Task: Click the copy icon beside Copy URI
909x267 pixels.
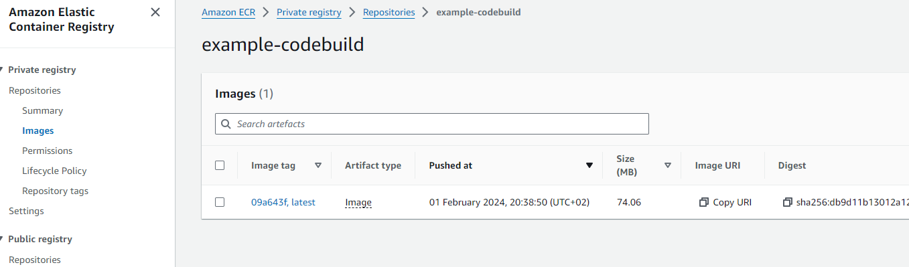Action: pos(703,202)
